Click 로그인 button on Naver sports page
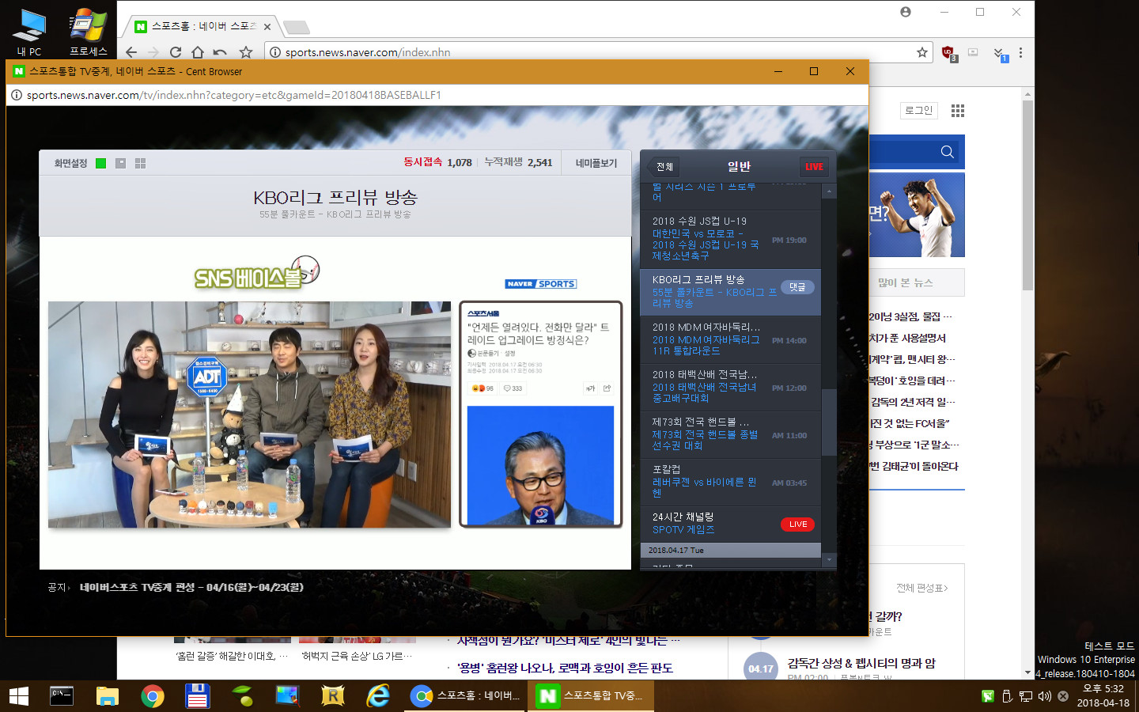Viewport: 1139px width, 712px height. click(x=918, y=110)
